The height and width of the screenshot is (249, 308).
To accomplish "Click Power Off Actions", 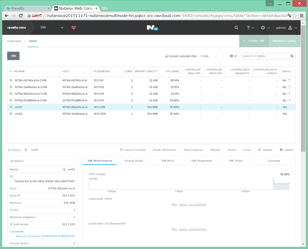I will pyautogui.click(x=165, y=150).
